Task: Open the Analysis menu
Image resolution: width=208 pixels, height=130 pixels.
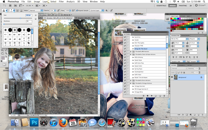Action: coord(71,1)
